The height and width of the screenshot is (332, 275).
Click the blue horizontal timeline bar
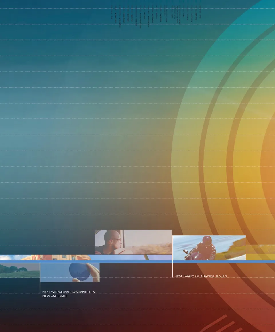(137, 262)
